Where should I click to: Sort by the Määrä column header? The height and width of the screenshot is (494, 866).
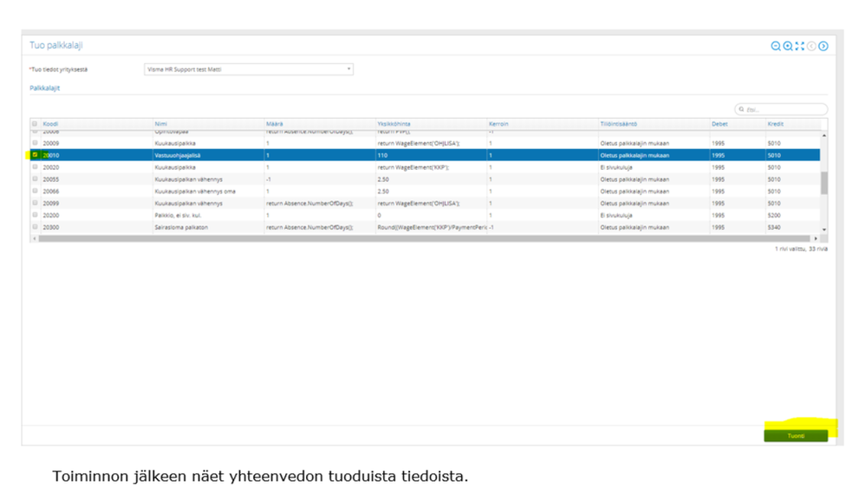tap(275, 124)
